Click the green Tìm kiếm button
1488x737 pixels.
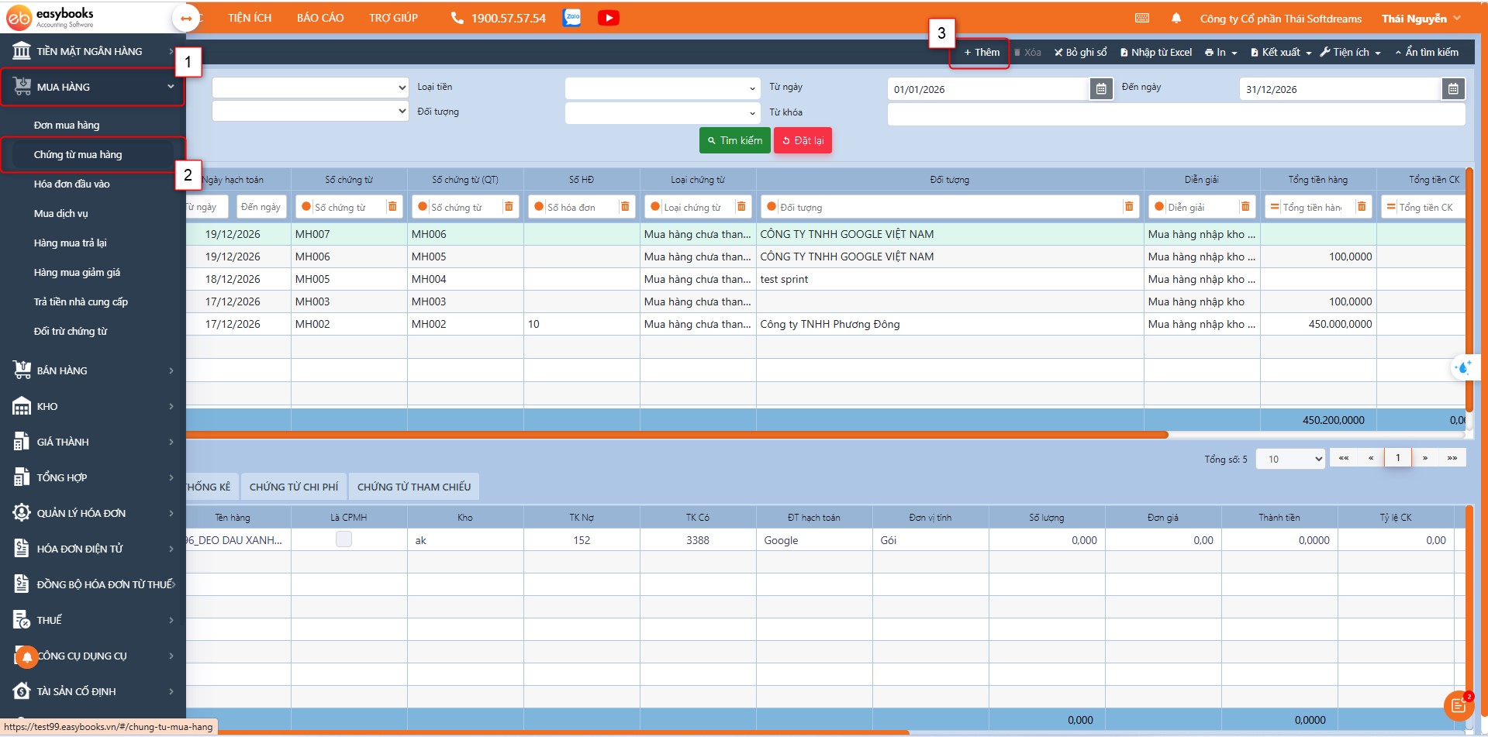tap(734, 140)
